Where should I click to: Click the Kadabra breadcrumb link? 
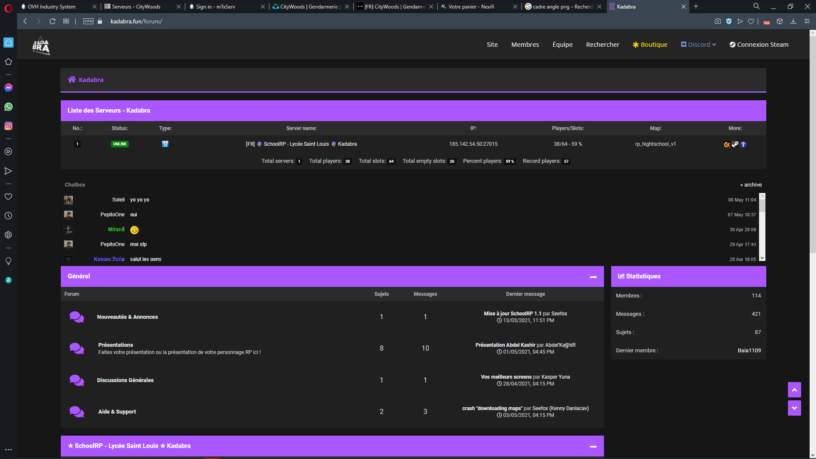point(91,80)
